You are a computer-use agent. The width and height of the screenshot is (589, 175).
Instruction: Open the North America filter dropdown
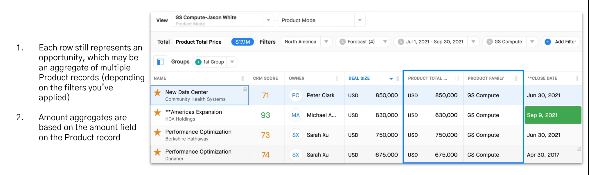[x=326, y=42]
